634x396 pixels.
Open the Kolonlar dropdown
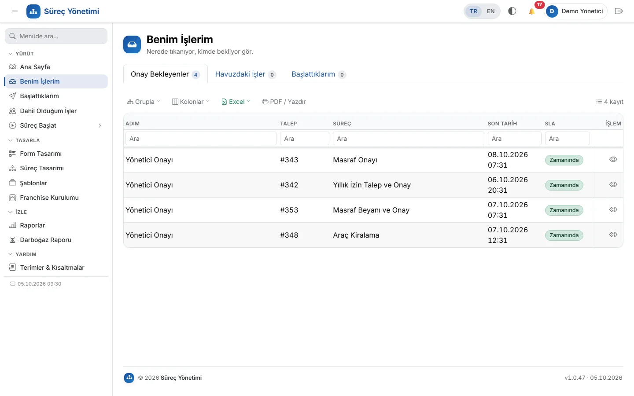[191, 102]
